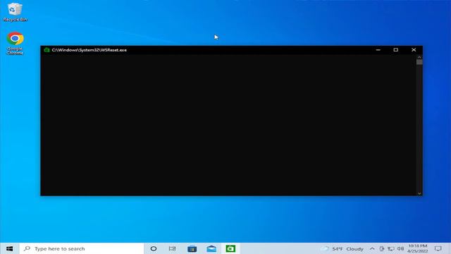
Task: Select the Google Chrome desktop shortcut
Action: 15,43
